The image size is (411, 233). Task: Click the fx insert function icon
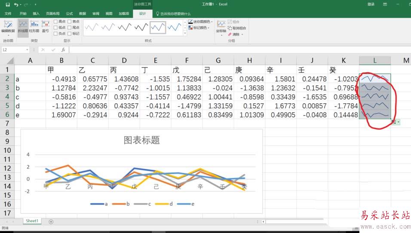[x=63, y=49]
